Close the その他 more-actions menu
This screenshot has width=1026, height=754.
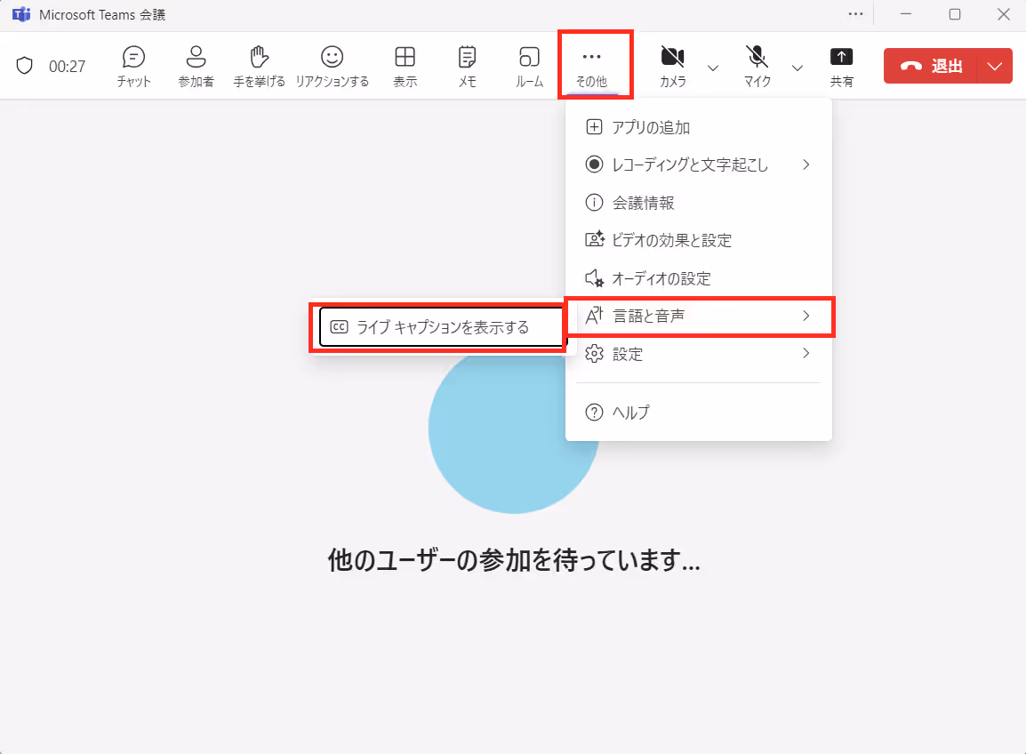pyautogui.click(x=591, y=67)
